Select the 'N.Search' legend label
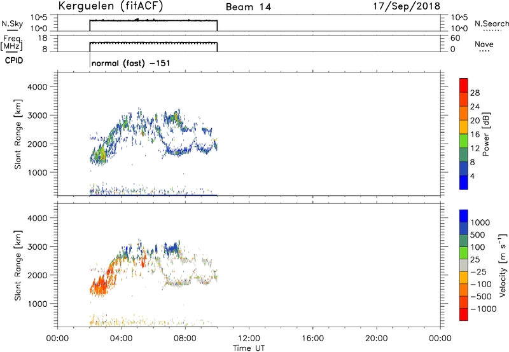509x352 pixels. pyautogui.click(x=492, y=24)
